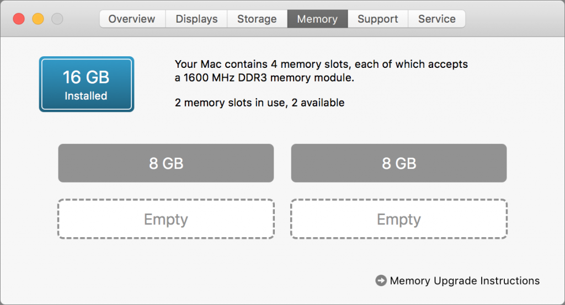The height and width of the screenshot is (305, 565).
Task: Click the "Installed" label in the blue badge
Action: pyautogui.click(x=86, y=96)
